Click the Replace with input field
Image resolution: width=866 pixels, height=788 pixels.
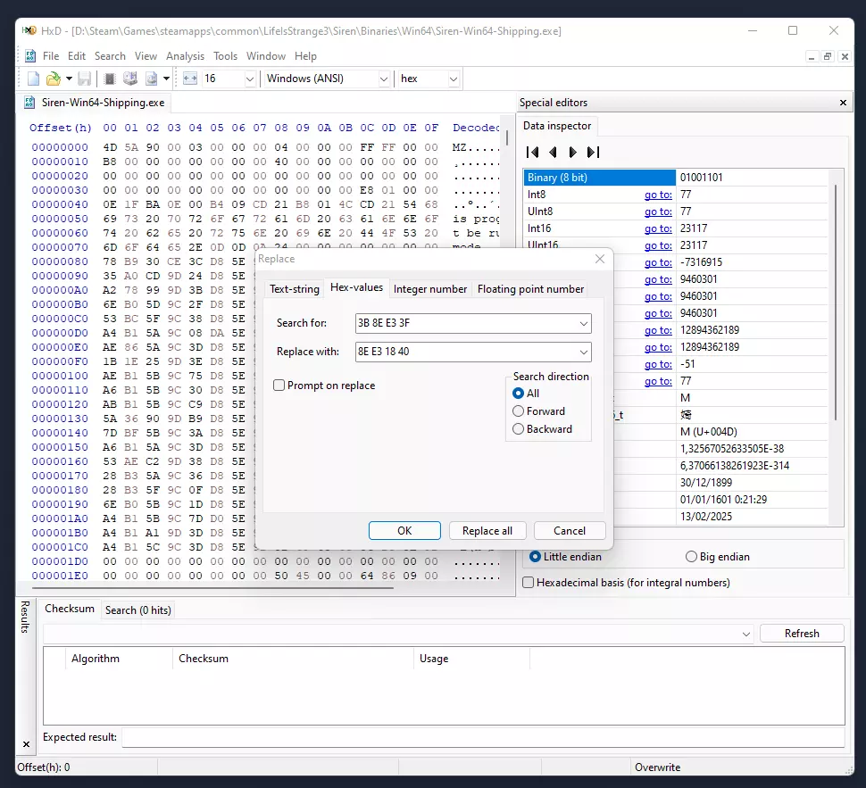tap(464, 352)
